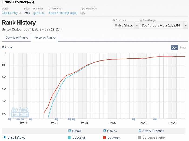This screenshot has height=141, width=189.
Task: Enable the Arcade & Action checkbox
Action: 140,131
